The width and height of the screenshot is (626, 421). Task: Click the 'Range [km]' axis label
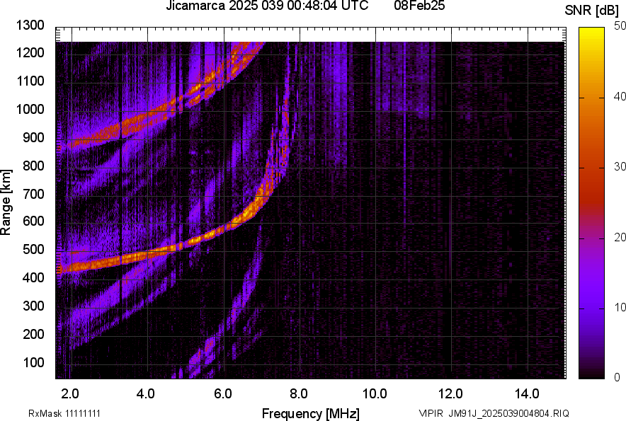[x=6, y=202]
